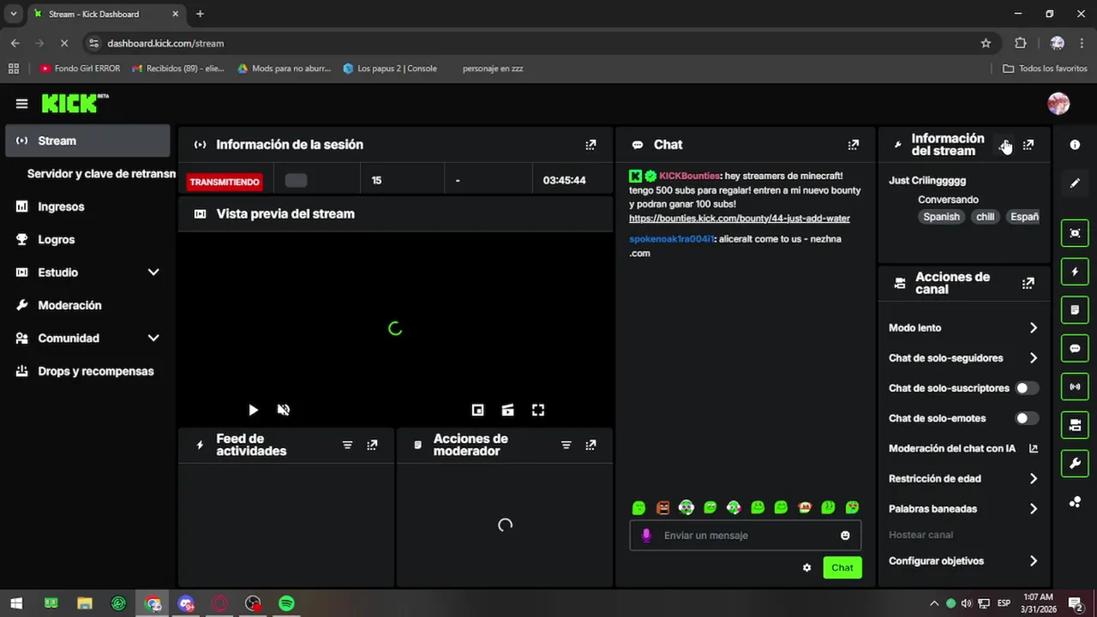Viewport: 1097px width, 617px height.
Task: Open Windows Start menu
Action: (15, 603)
